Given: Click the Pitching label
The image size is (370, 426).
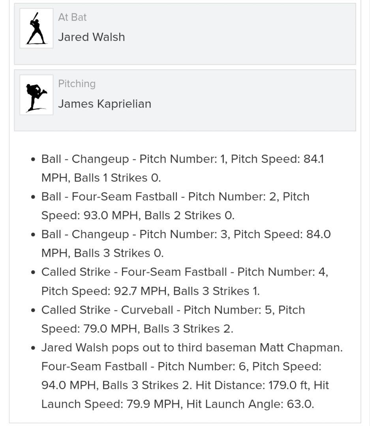Looking at the screenshot, I should click(77, 84).
